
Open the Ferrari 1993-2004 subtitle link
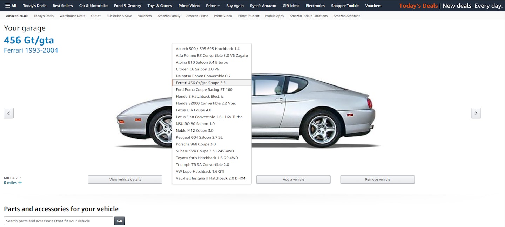31,50
